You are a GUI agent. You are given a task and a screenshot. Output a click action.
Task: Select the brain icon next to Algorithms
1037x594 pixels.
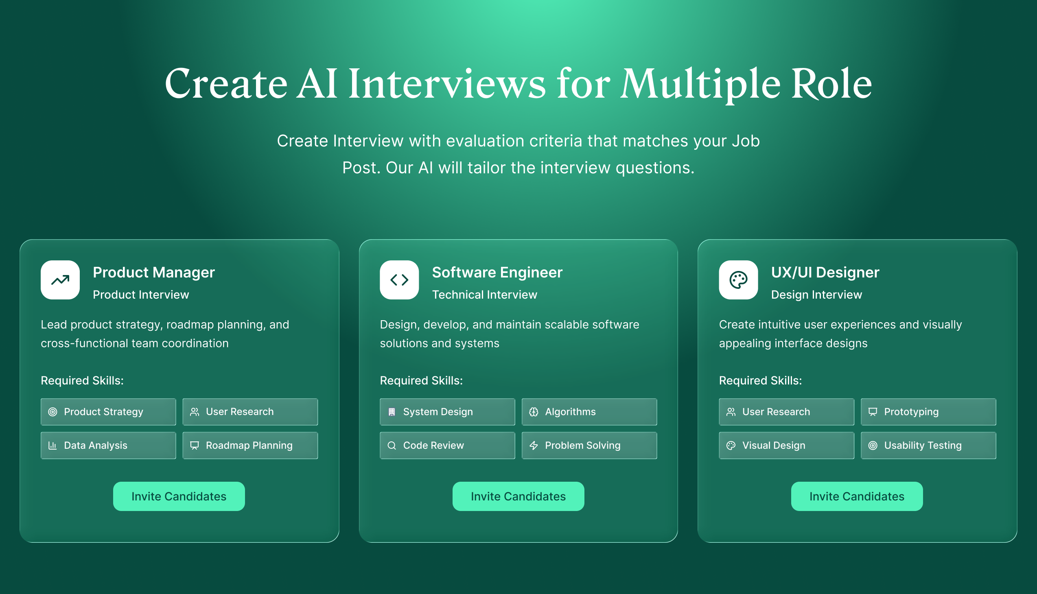(534, 412)
